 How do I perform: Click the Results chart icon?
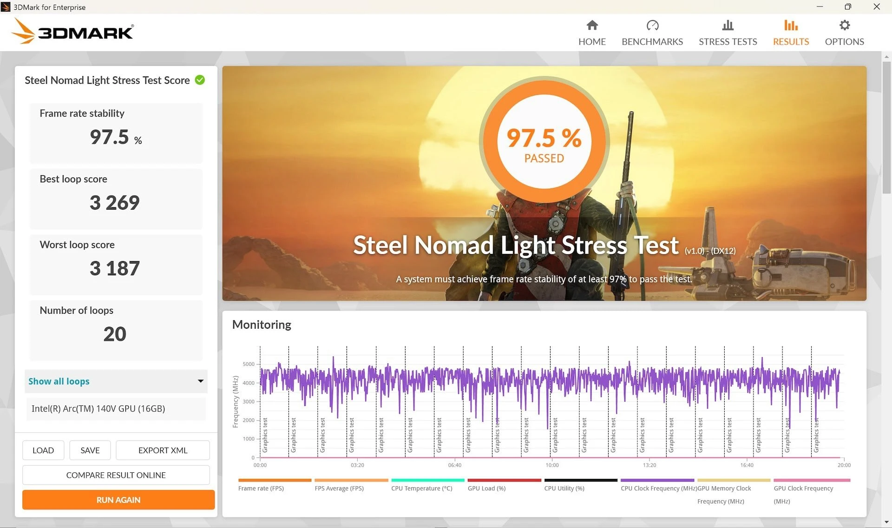[791, 25]
